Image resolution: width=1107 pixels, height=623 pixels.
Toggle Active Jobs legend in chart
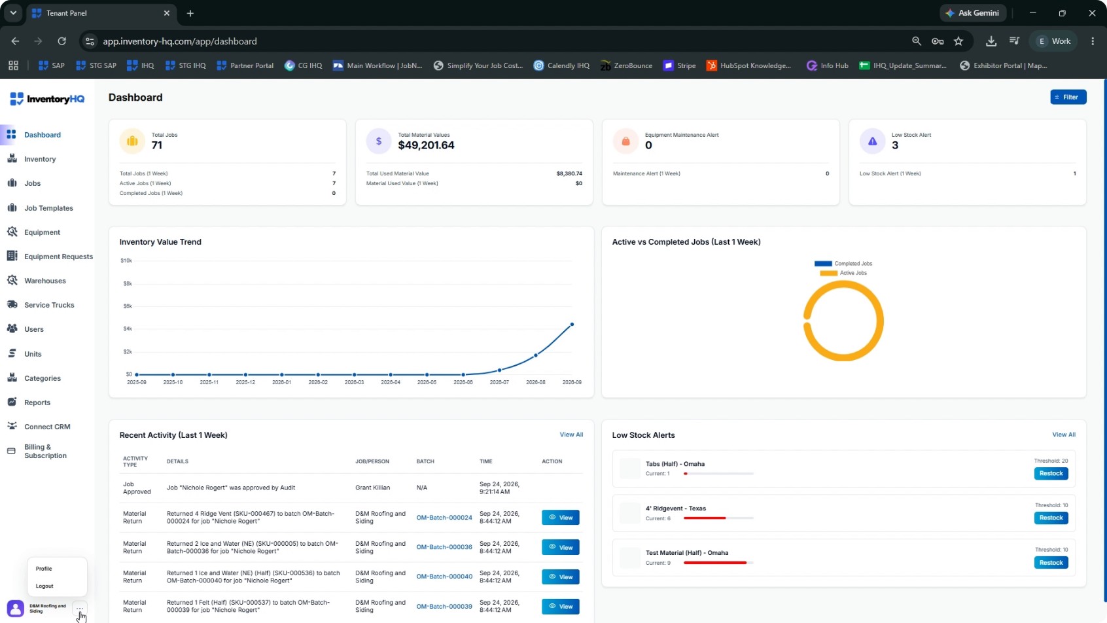pos(843,273)
